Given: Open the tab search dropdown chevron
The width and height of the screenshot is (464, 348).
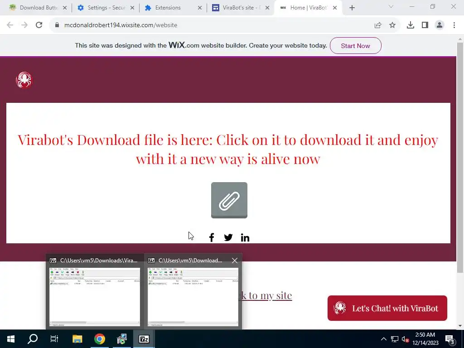Looking at the screenshot, I should [x=391, y=6].
